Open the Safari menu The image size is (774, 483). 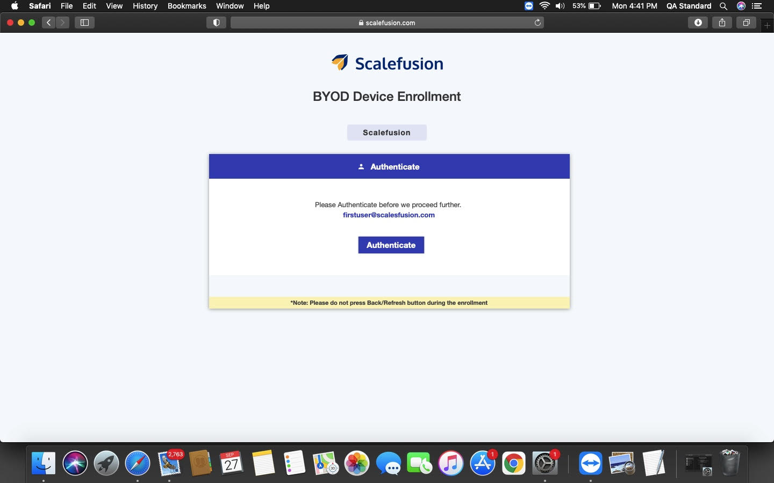[x=40, y=6]
